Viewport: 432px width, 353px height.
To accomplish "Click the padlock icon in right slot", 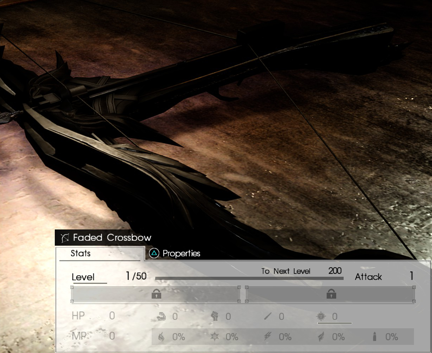I will point(331,294).
